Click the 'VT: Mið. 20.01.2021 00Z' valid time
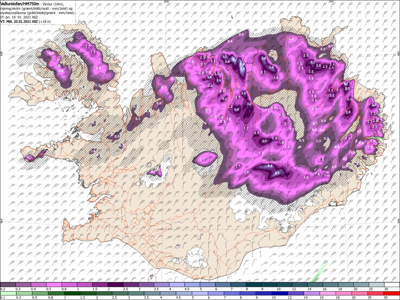400x300 pixels. (19, 22)
